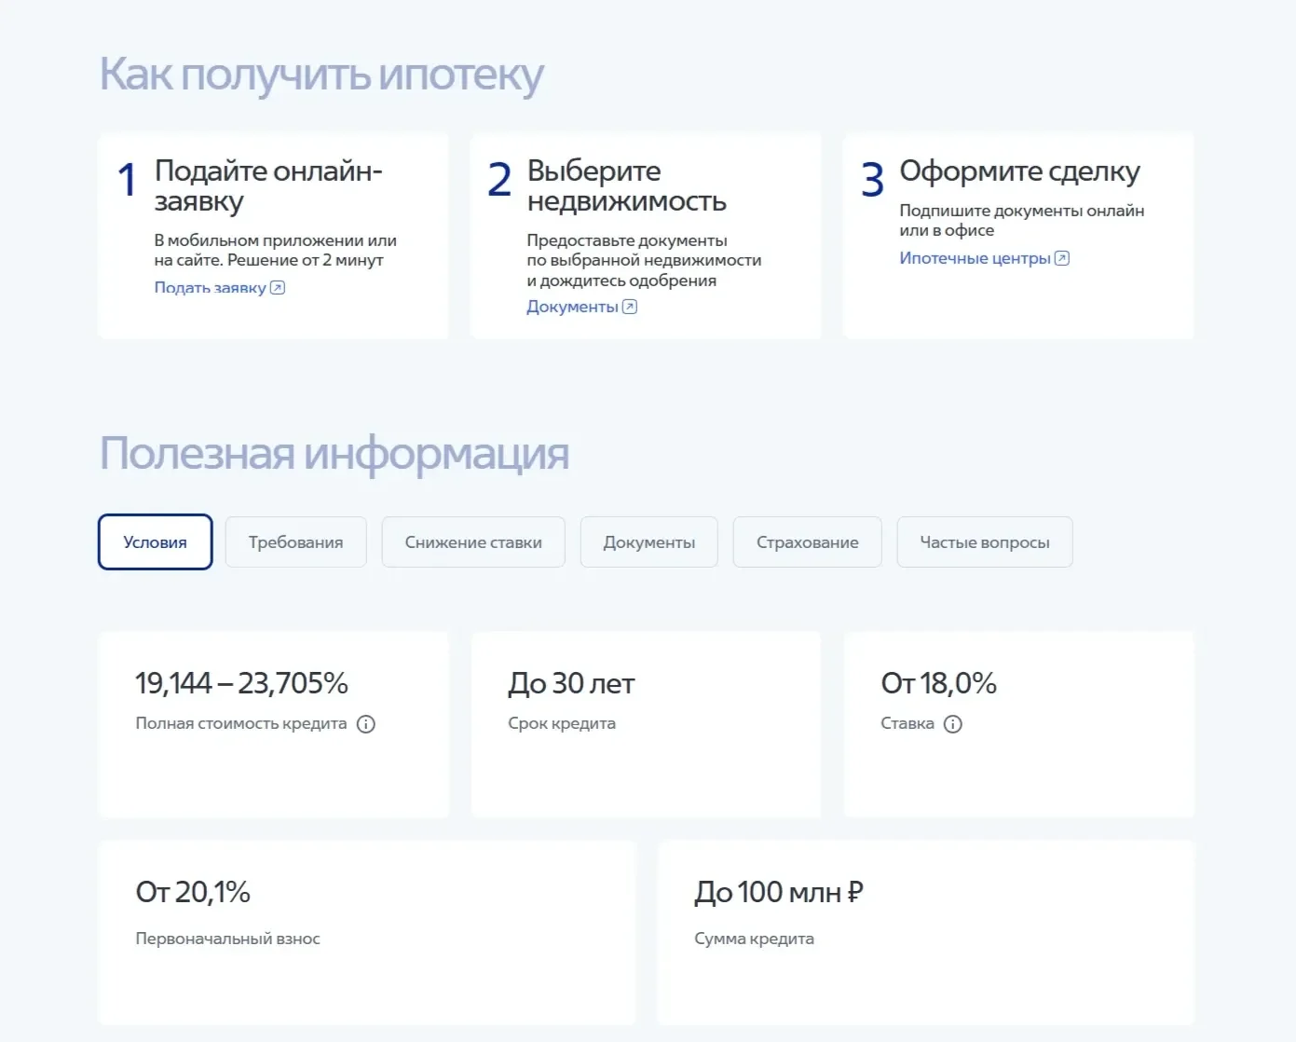Image resolution: width=1296 pixels, height=1042 pixels.
Task: Click the Сумма кредита label
Action: tap(754, 939)
